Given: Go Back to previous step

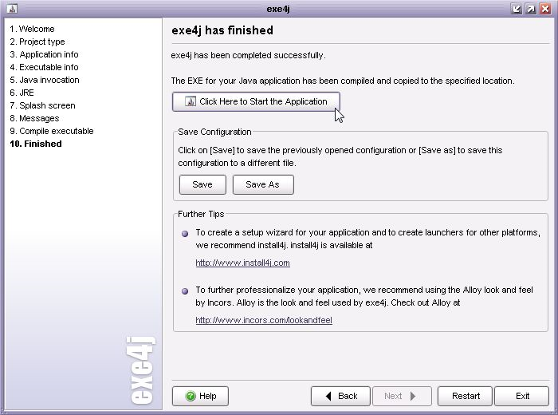Looking at the screenshot, I should coord(340,396).
